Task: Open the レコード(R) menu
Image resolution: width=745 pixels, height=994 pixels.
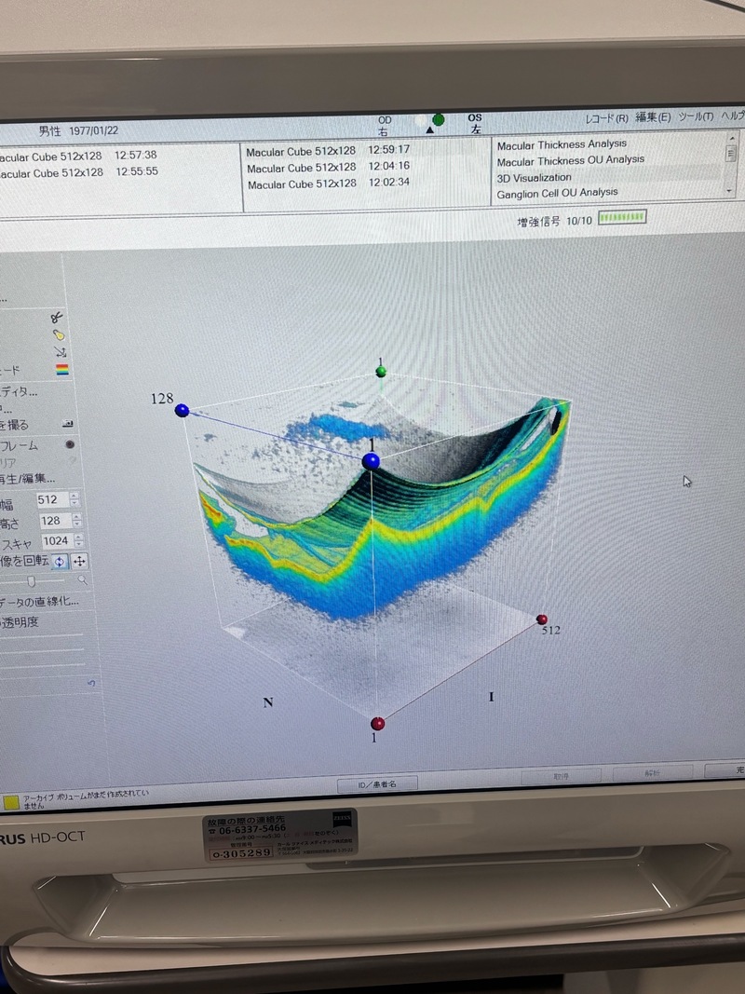Action: (606, 117)
